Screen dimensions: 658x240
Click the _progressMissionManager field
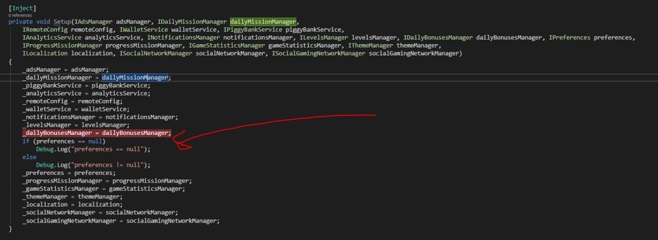63,181
